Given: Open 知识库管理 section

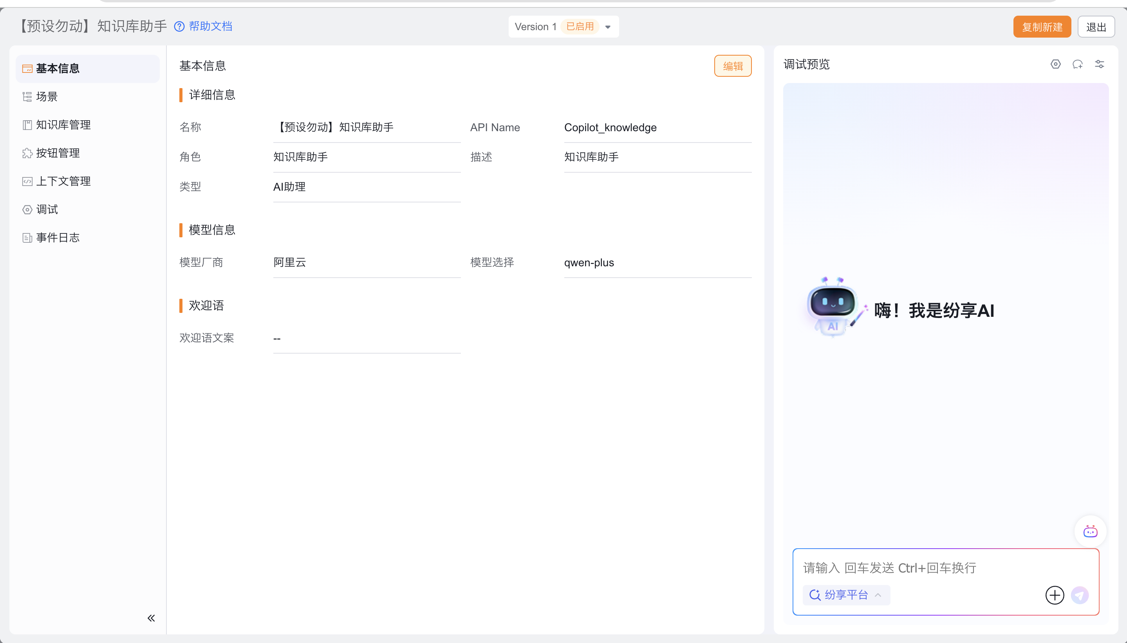Looking at the screenshot, I should click(63, 125).
